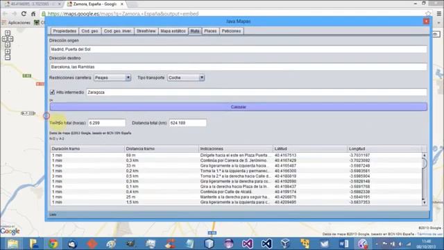Image resolution: width=444 pixels, height=250 pixels.
Task: Click the Calcular button
Action: [239, 107]
